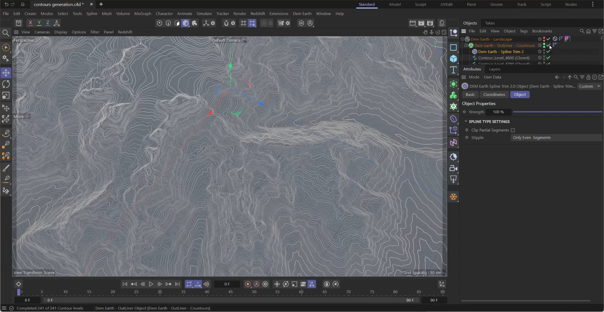
Task: Click frame 45 on the timeline ruler
Action: (x=230, y=292)
